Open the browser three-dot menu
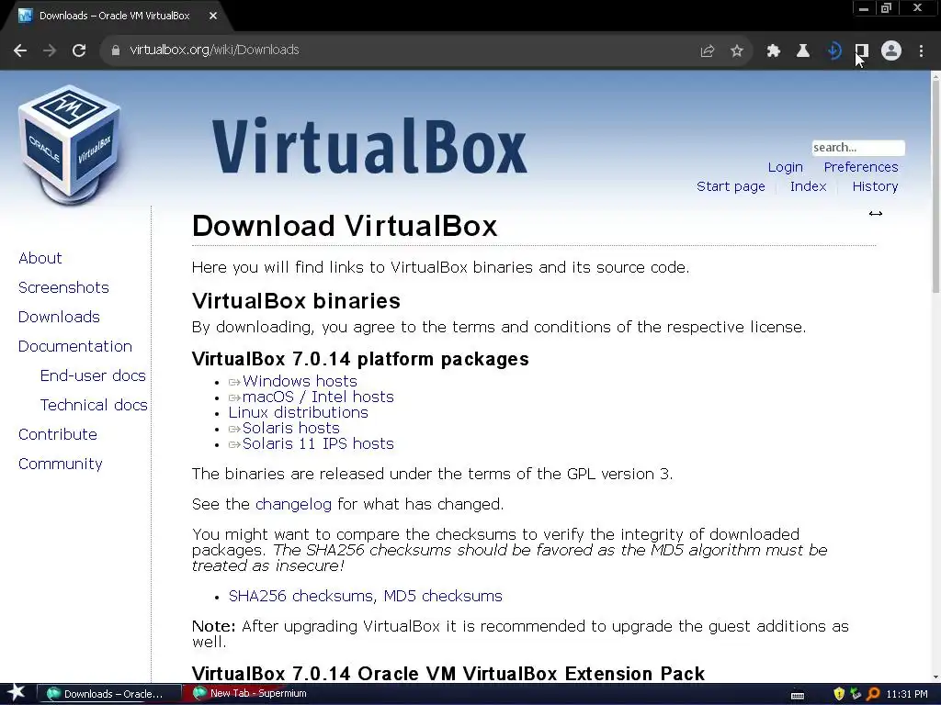Viewport: 941px width, 705px height. coord(921,51)
